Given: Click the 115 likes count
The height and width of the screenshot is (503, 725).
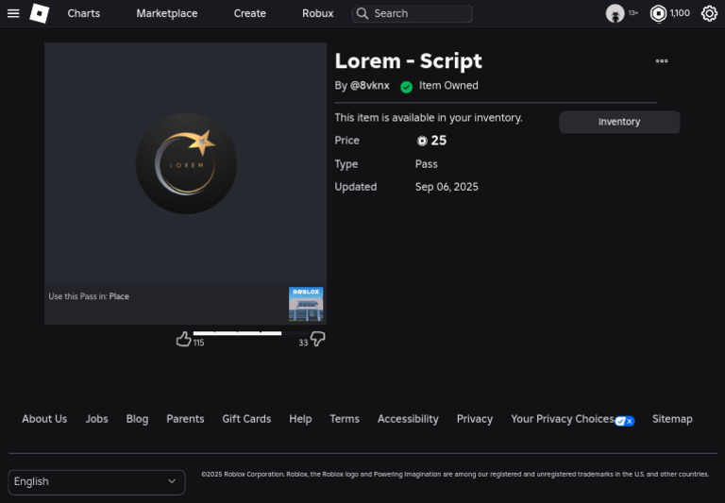Looking at the screenshot, I should coord(199,343).
